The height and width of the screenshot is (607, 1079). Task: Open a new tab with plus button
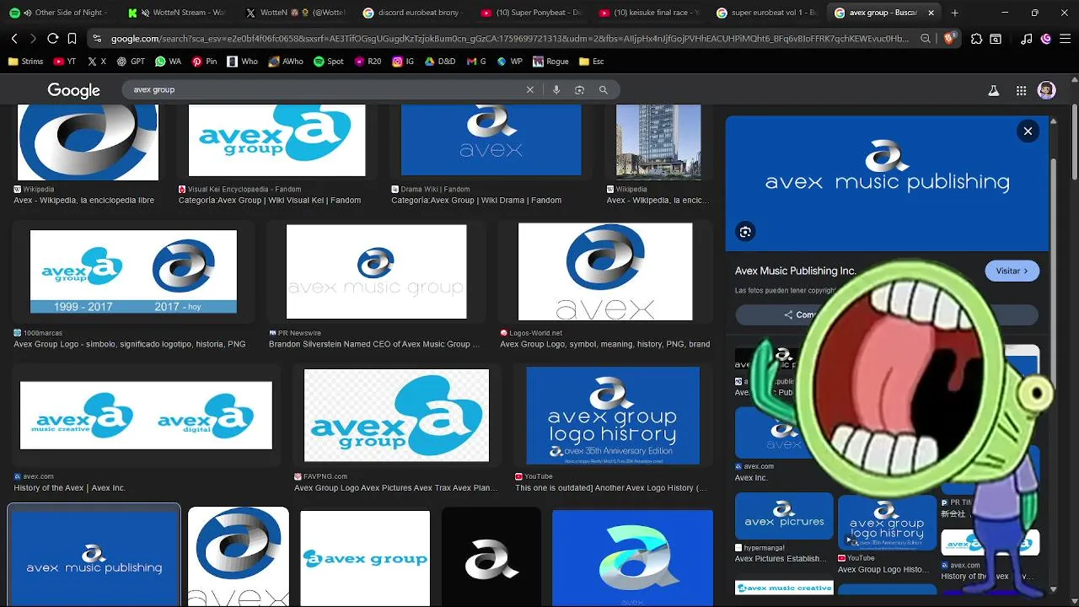coord(954,13)
